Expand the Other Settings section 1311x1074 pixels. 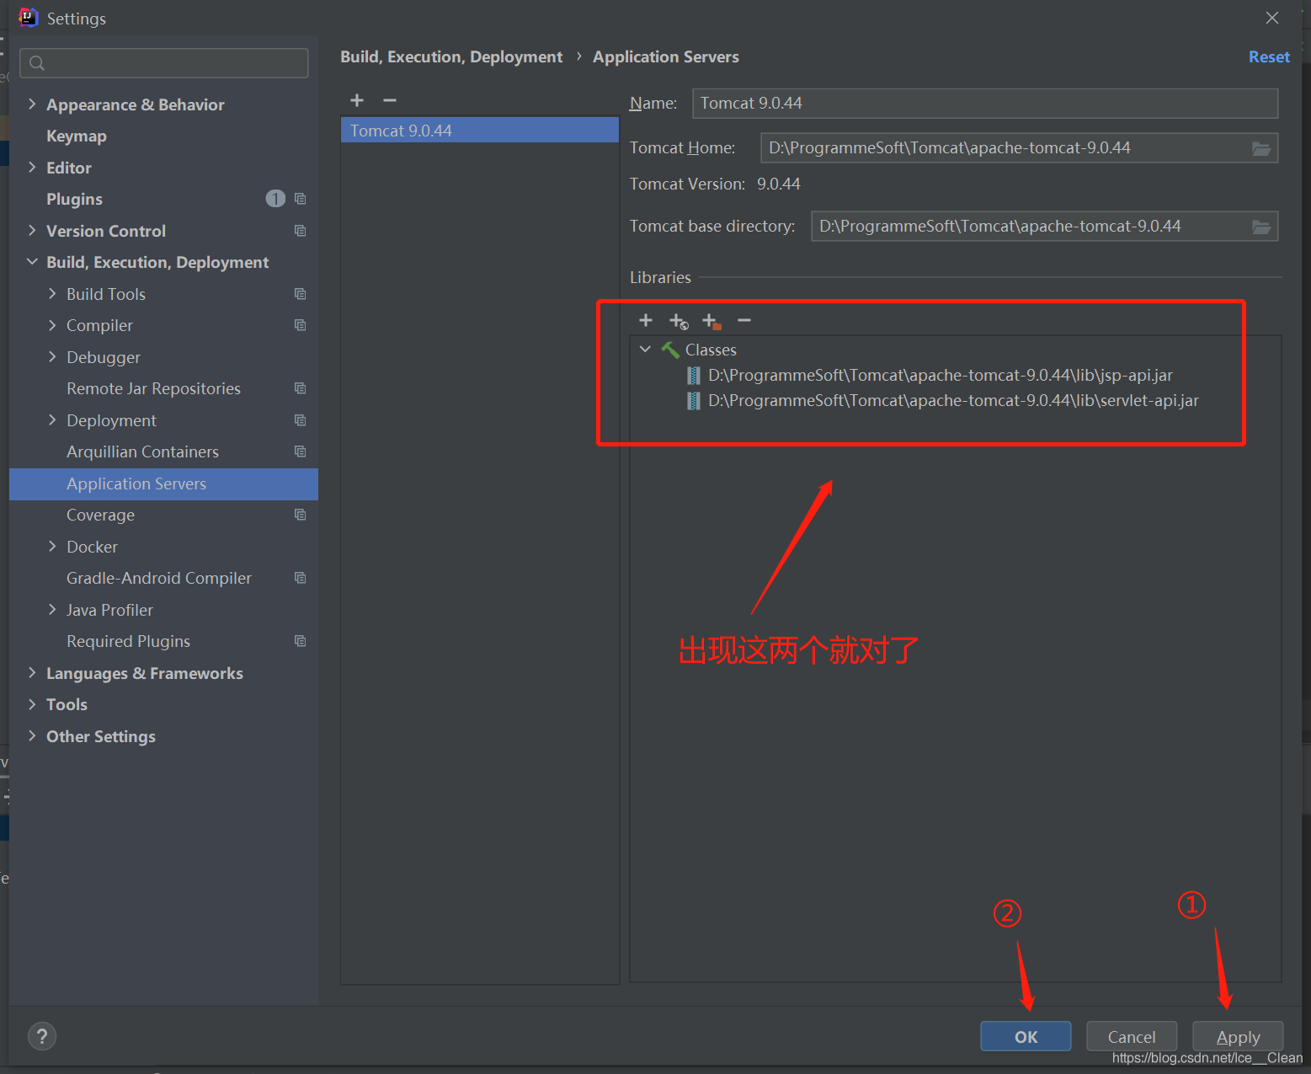[x=32, y=736]
